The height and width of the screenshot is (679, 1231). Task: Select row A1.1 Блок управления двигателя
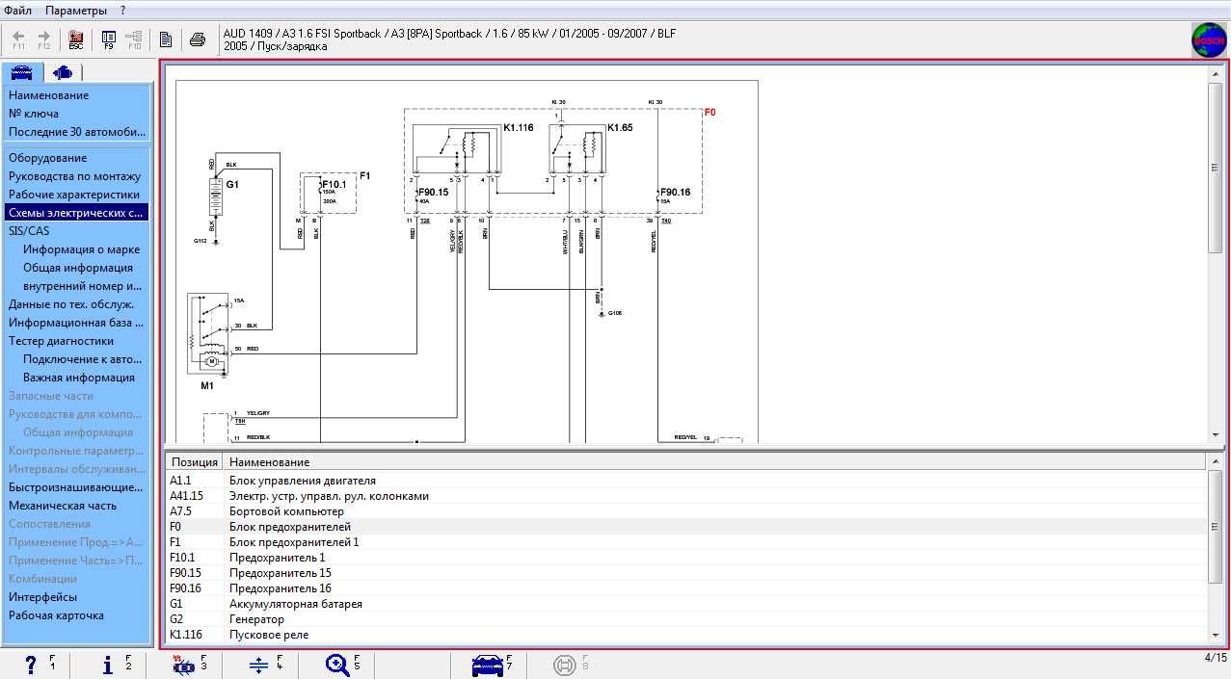(x=686, y=481)
